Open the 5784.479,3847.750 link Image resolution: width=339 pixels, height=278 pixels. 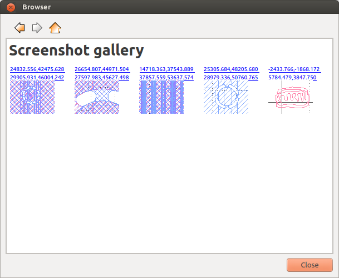292,78
